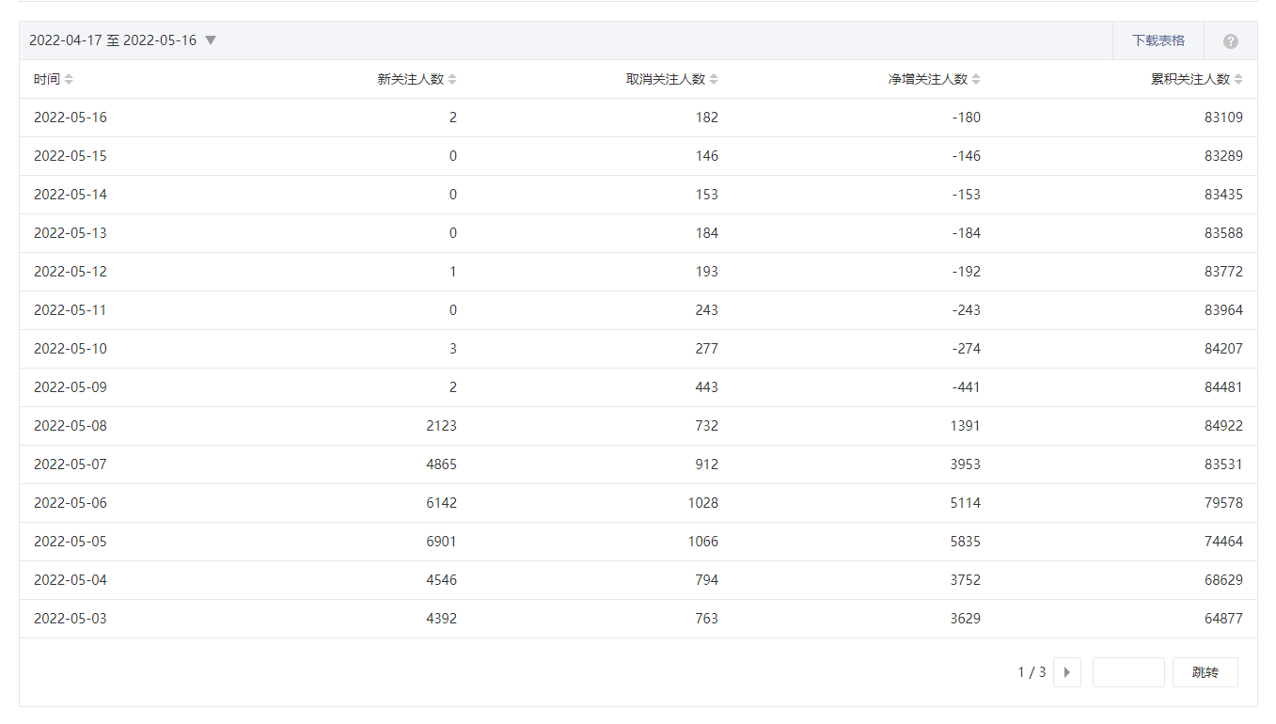Click cumulative followers value 84207
This screenshot has width=1276, height=724.
[x=1223, y=349]
